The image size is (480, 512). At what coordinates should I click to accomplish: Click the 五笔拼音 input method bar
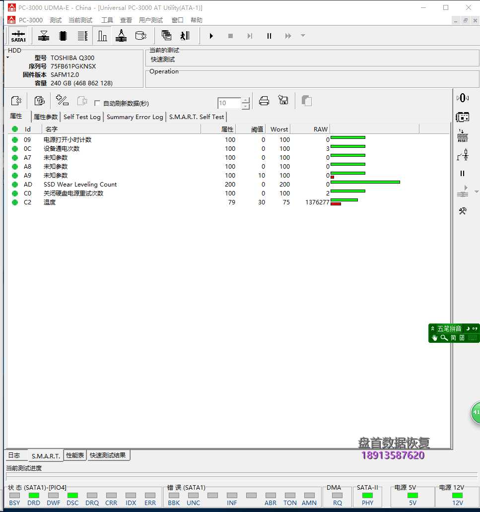454,333
